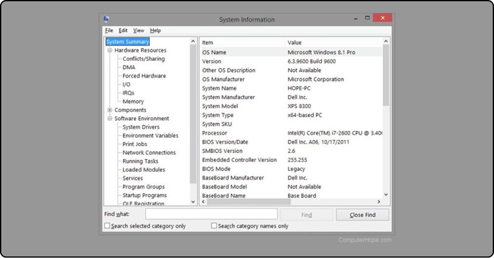Select the OS Name row
Image resolution: width=494 pixels, height=258 pixels.
[291, 52]
